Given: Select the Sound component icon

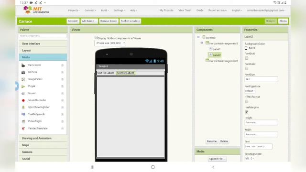Looking at the screenshot, I should coord(23,93).
